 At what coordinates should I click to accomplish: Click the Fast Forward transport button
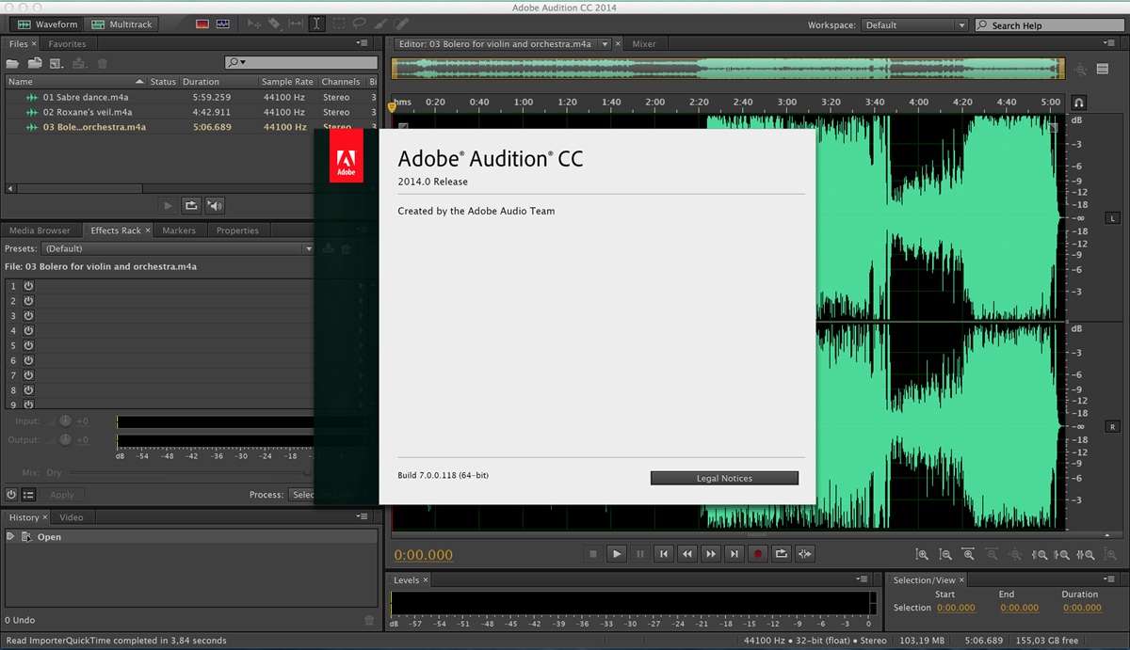[711, 554]
